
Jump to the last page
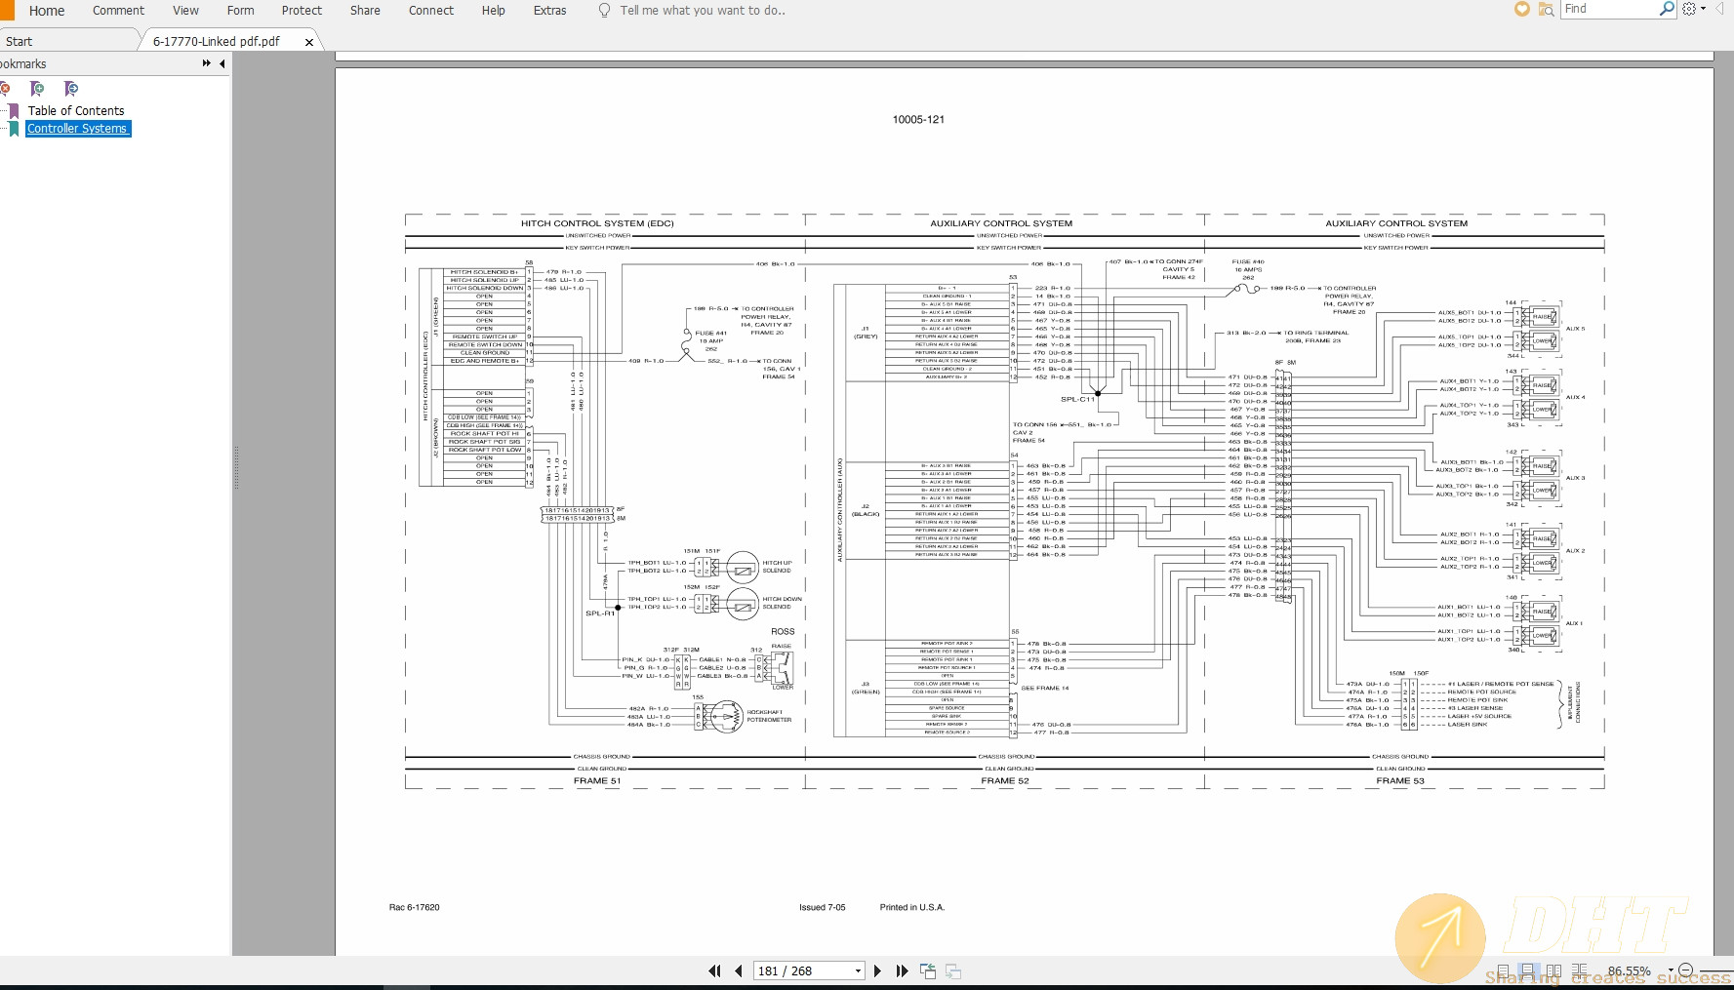(x=902, y=970)
